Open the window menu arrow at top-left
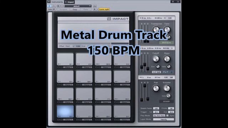 tap(49, 2)
